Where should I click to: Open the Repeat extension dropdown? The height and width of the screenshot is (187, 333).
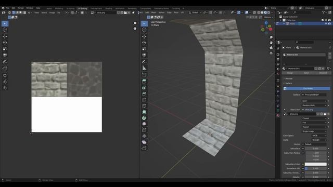pos(314,127)
